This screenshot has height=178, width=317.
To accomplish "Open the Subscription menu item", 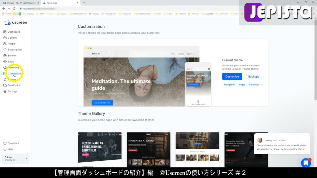I will [15, 50].
